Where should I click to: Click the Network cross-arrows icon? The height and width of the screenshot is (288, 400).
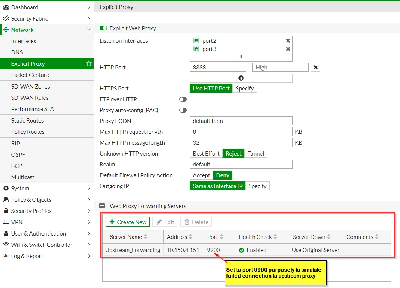point(6,30)
